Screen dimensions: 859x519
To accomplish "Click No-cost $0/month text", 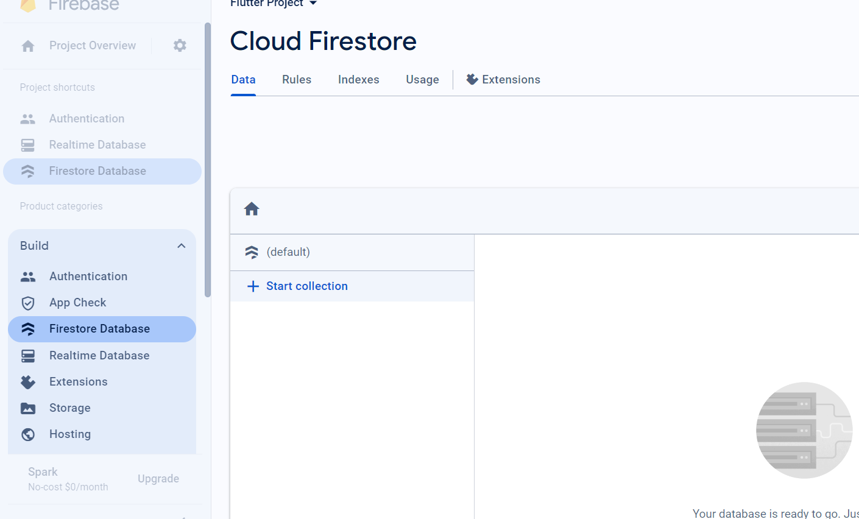I will click(68, 487).
